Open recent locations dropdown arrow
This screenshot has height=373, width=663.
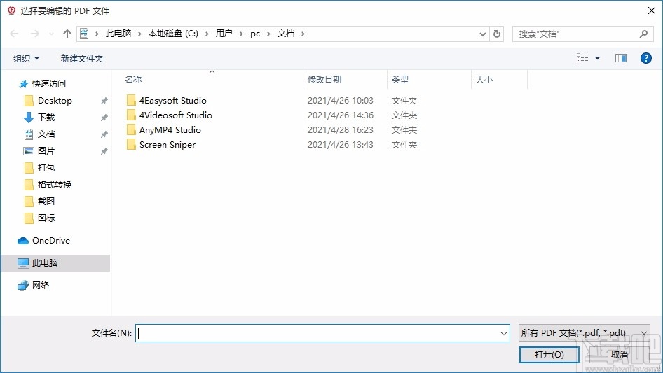pyautogui.click(x=51, y=34)
